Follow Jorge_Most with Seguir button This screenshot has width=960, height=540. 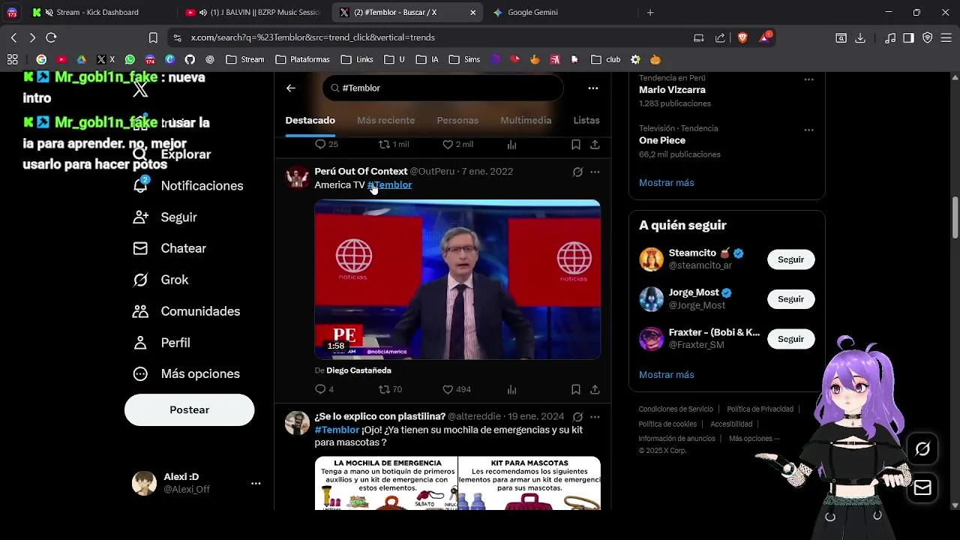[790, 299]
